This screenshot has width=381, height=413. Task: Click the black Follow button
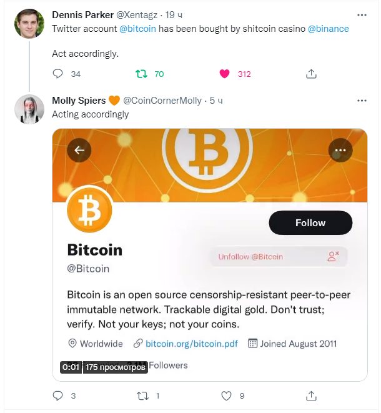[x=310, y=223]
